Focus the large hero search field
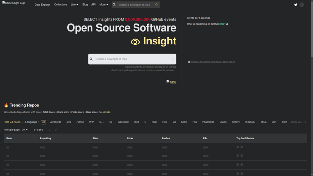This screenshot has width=313, height=176. [132, 59]
